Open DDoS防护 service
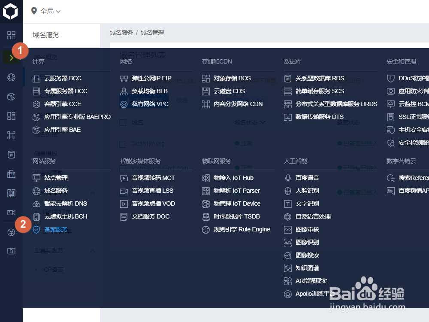 [405, 78]
